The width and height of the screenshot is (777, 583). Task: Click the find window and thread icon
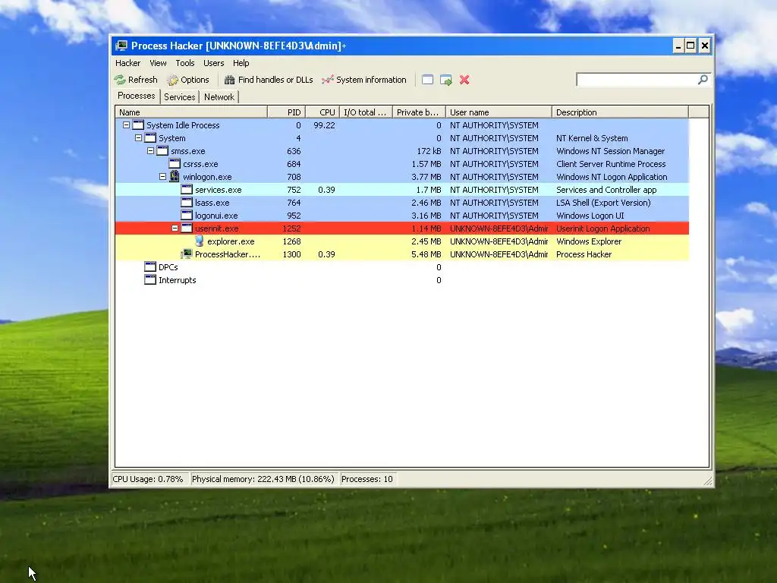446,80
